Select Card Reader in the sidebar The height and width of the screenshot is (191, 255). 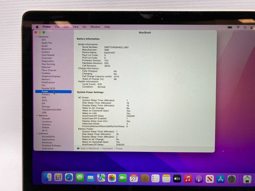[x=48, y=55]
